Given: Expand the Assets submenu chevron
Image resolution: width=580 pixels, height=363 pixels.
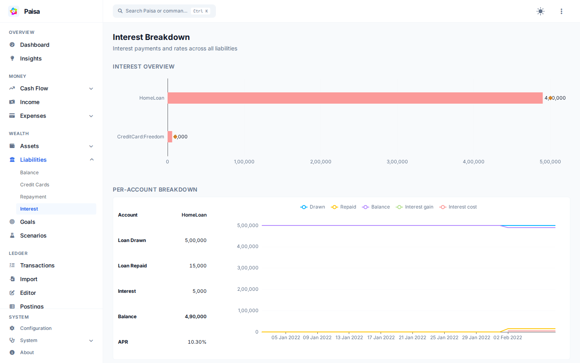Looking at the screenshot, I should point(91,146).
